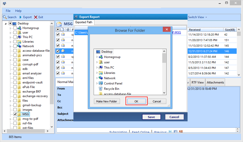Click Save in Export Report dialog
The width and height of the screenshot is (243, 142).
tap(151, 117)
